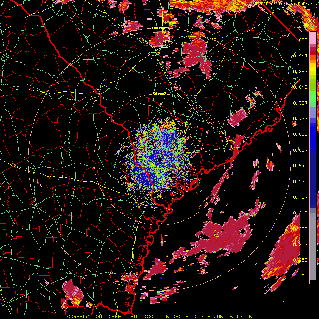Click the "DCC" label above color bar

[311, 21]
